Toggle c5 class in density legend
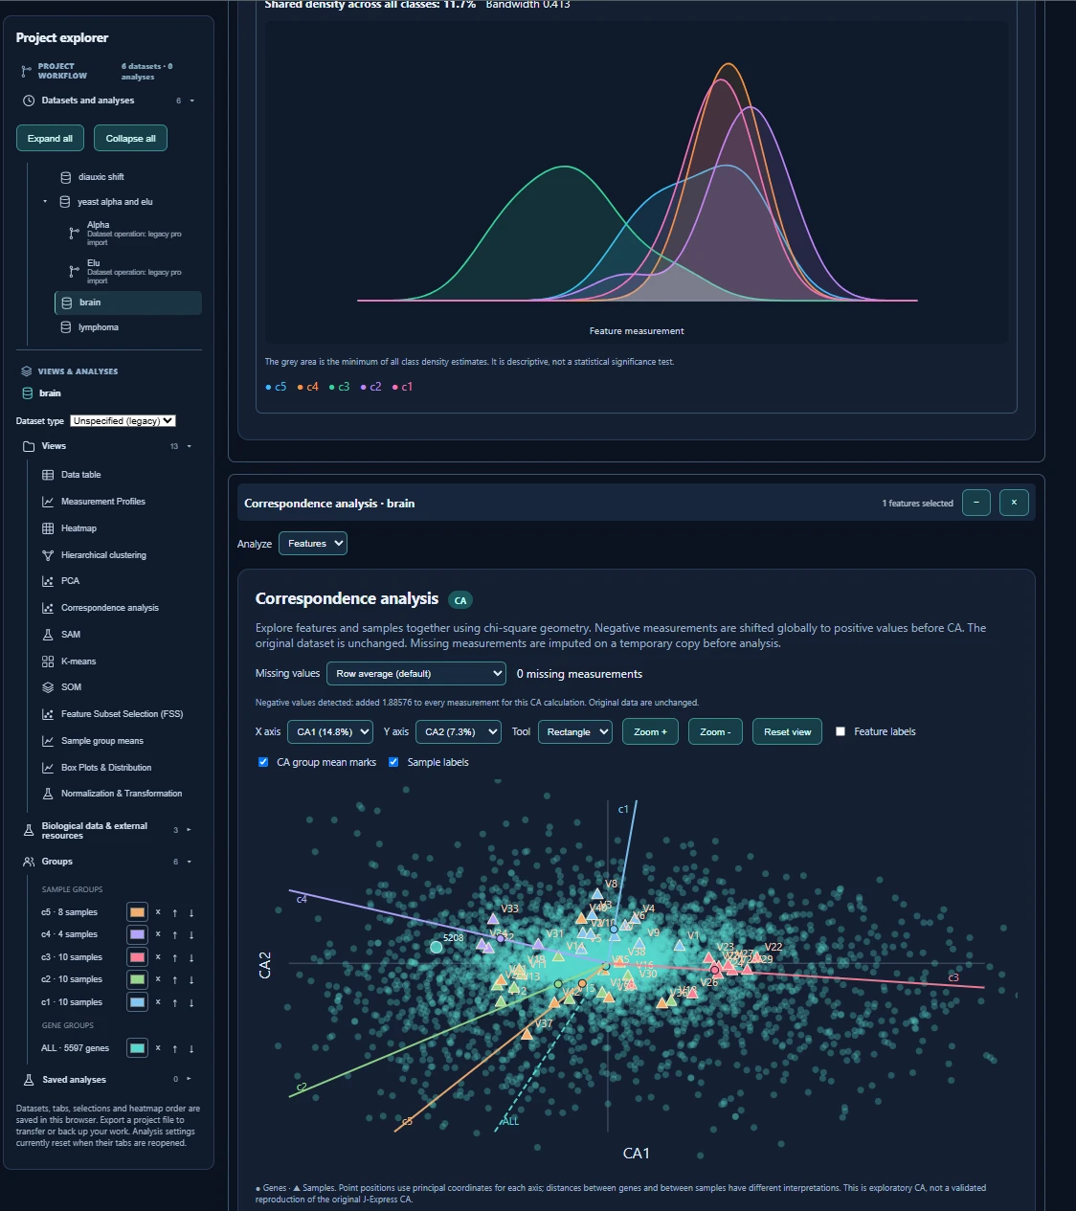This screenshot has height=1211, width=1076. coord(276,387)
